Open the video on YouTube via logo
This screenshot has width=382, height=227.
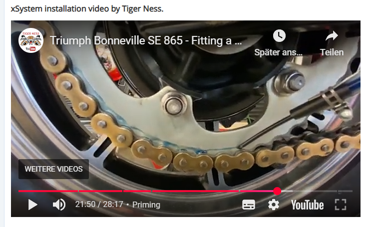(x=308, y=205)
